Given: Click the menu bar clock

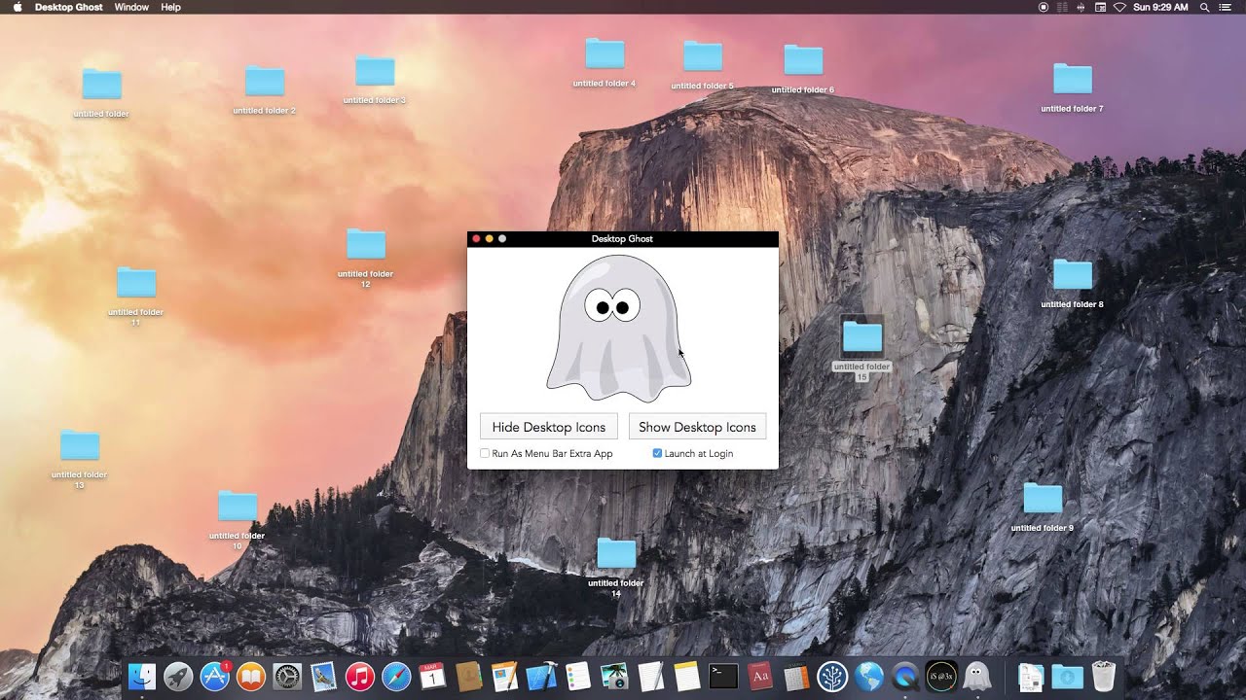Looking at the screenshot, I should tap(1160, 7).
